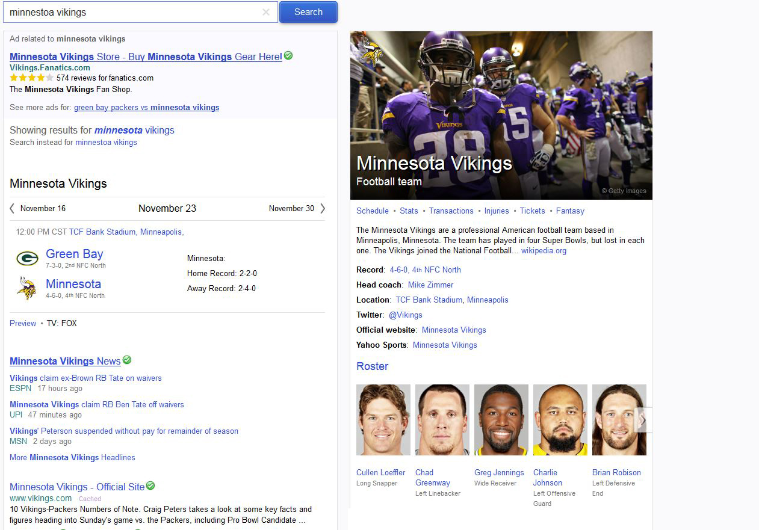This screenshot has height=530, width=759.
Task: Click the 'TV: FOX' text
Action: [62, 324]
